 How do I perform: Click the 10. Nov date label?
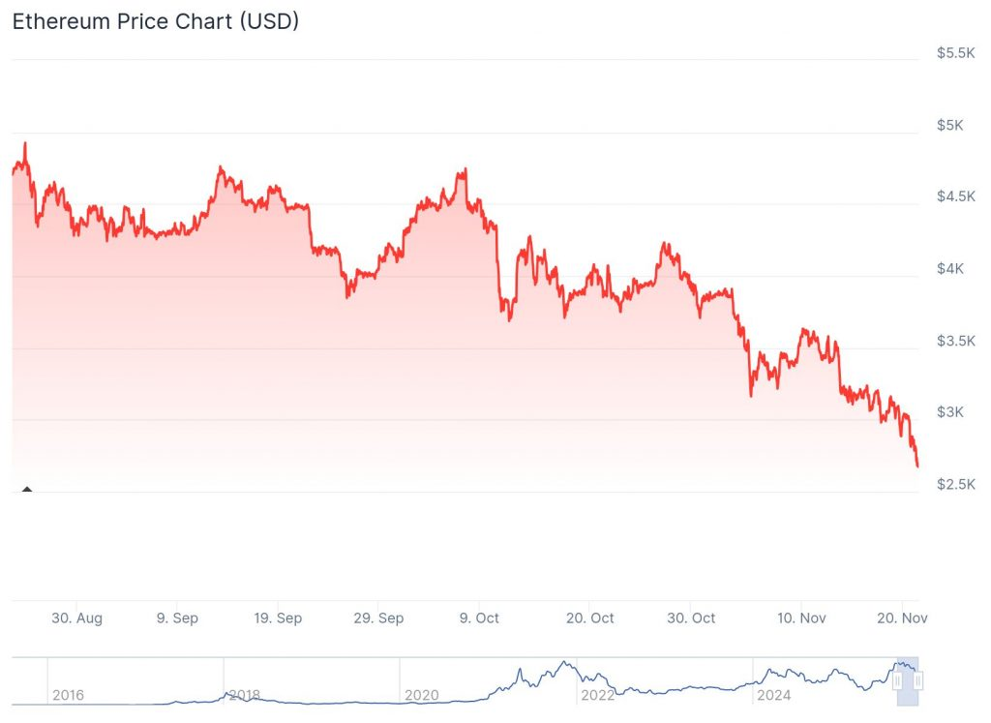pyautogui.click(x=801, y=618)
